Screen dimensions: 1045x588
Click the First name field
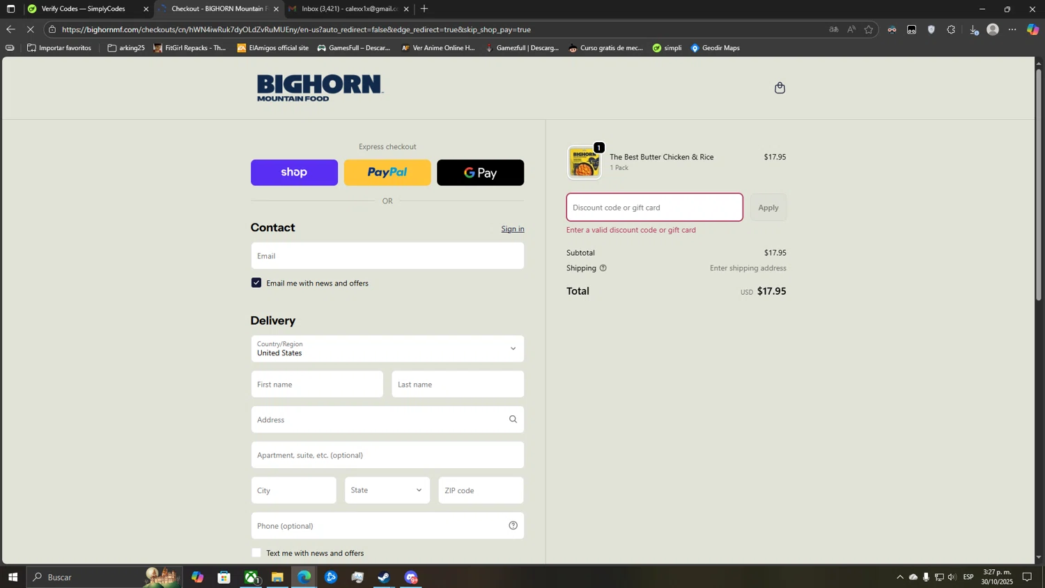point(317,384)
